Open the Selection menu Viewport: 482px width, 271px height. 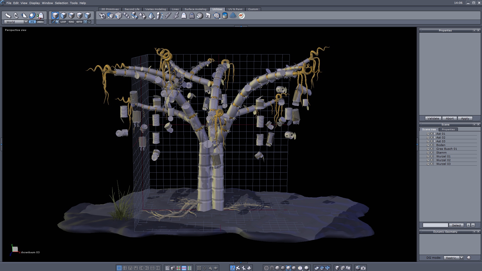tap(61, 3)
